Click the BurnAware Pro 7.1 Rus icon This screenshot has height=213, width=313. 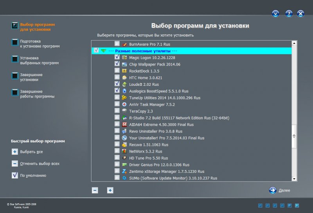pyautogui.click(x=124, y=44)
